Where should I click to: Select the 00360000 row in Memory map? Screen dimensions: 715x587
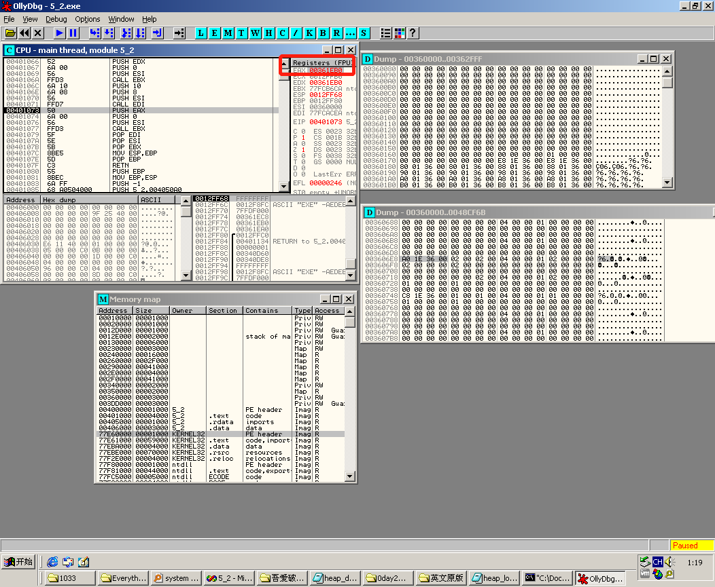click(221, 398)
